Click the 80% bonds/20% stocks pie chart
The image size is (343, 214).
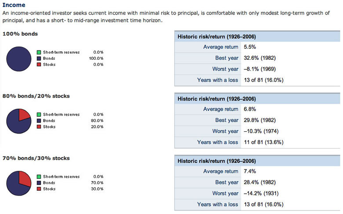tap(19, 120)
